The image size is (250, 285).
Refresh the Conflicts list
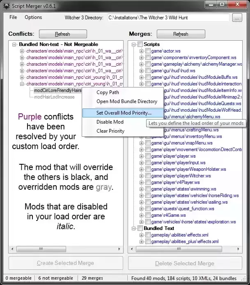click(x=63, y=34)
